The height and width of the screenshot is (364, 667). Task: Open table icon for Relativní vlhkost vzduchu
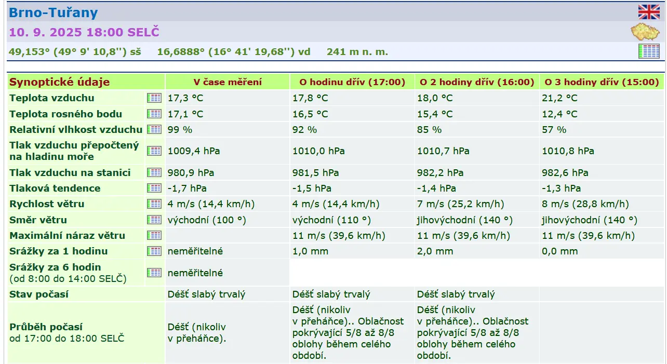pyautogui.click(x=154, y=129)
